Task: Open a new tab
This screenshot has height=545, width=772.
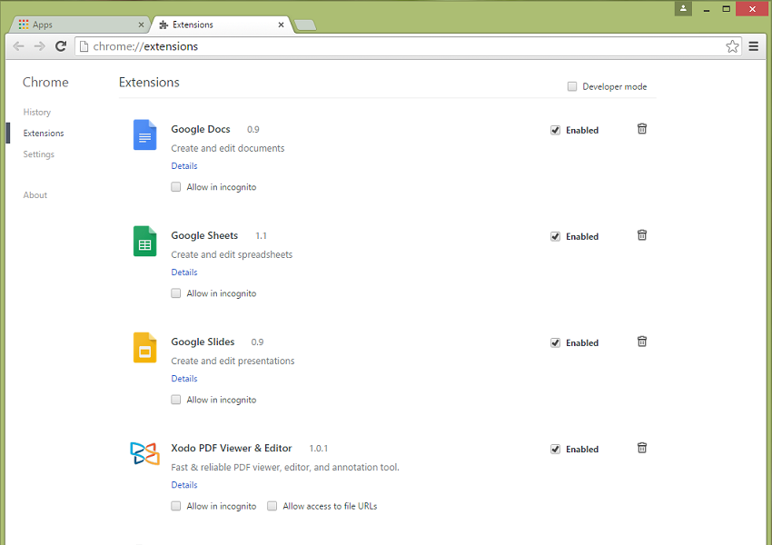Action: [305, 25]
